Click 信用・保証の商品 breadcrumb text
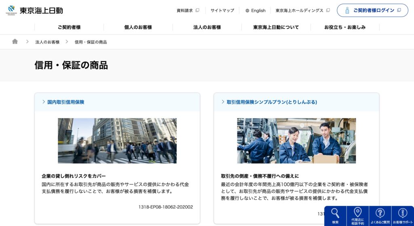The height and width of the screenshot is (226, 414). pyautogui.click(x=91, y=42)
